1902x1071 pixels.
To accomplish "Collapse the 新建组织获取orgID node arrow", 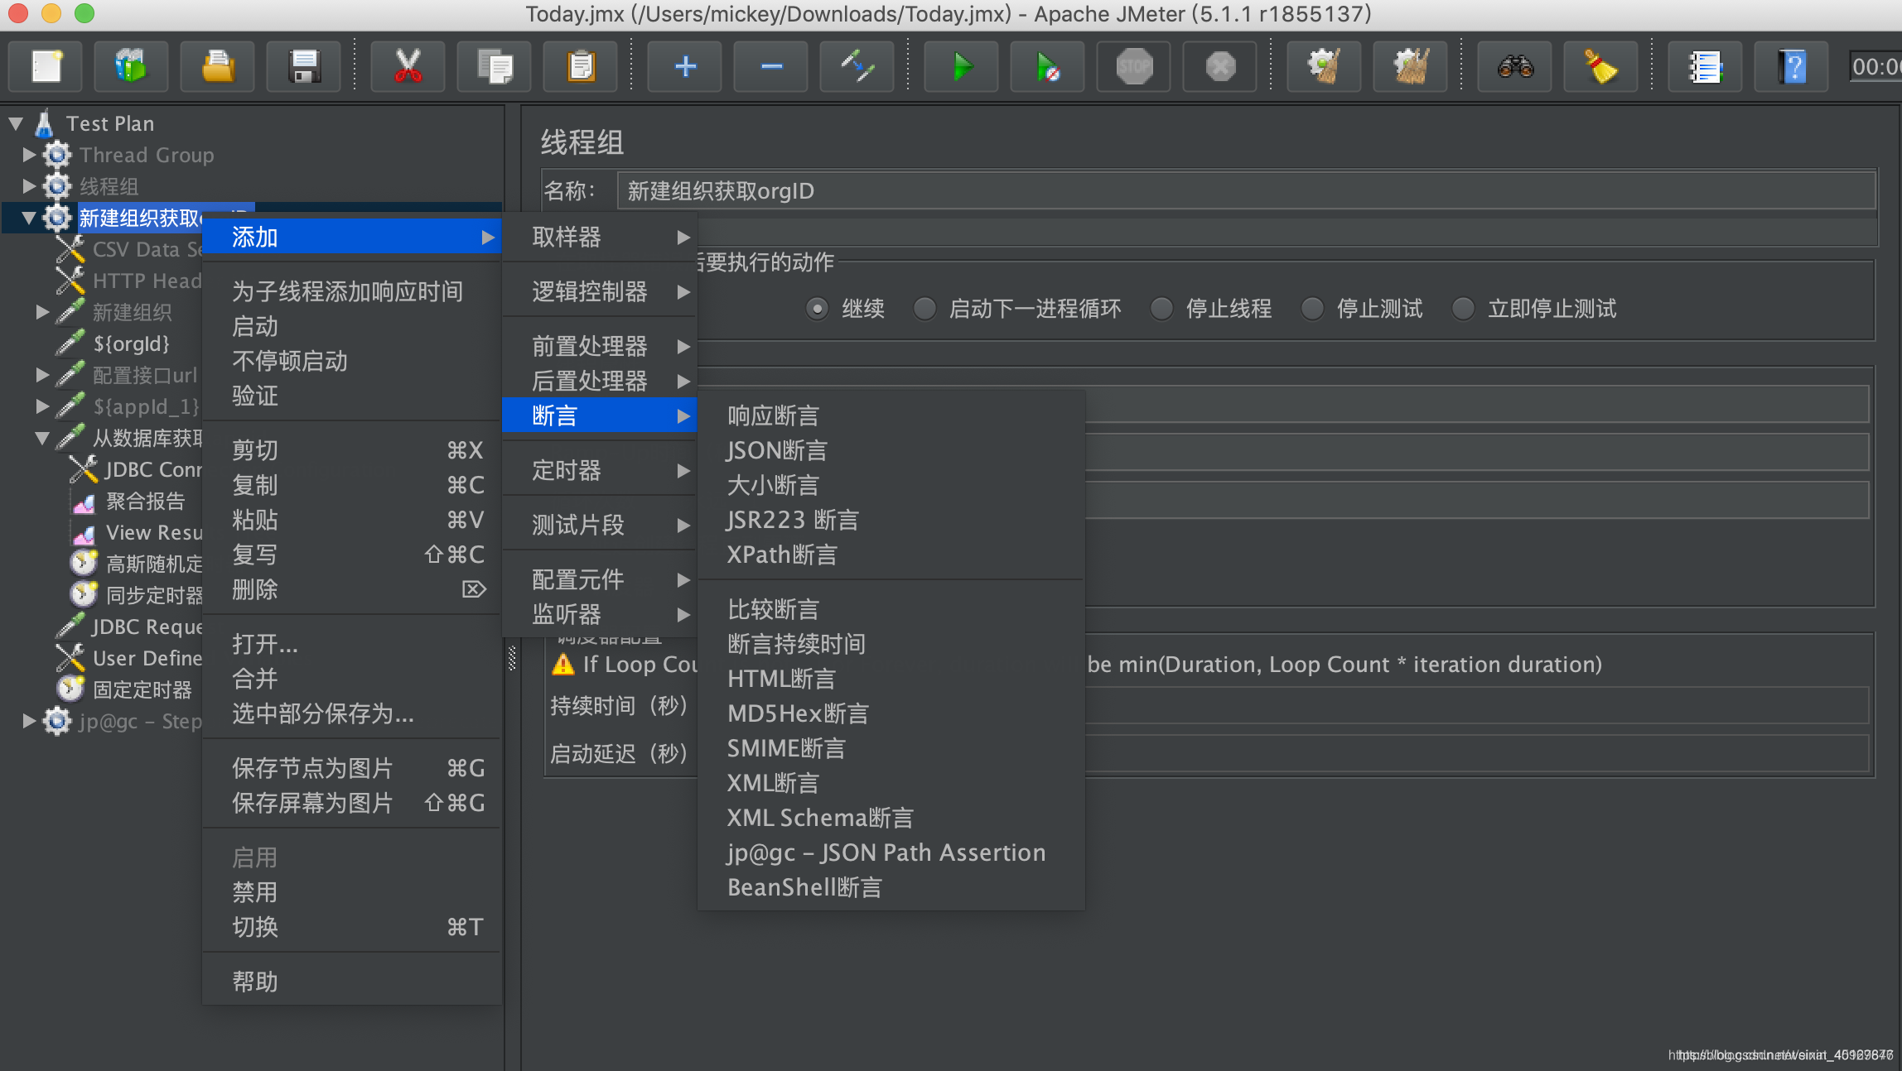I will [29, 219].
